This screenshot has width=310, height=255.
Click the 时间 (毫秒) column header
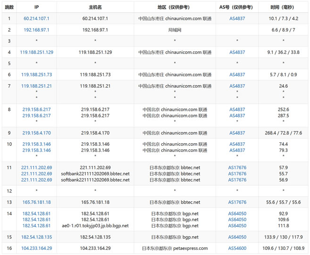click(x=283, y=8)
